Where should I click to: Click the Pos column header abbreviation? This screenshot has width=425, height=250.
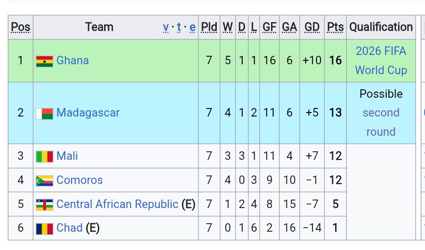[x=21, y=27]
